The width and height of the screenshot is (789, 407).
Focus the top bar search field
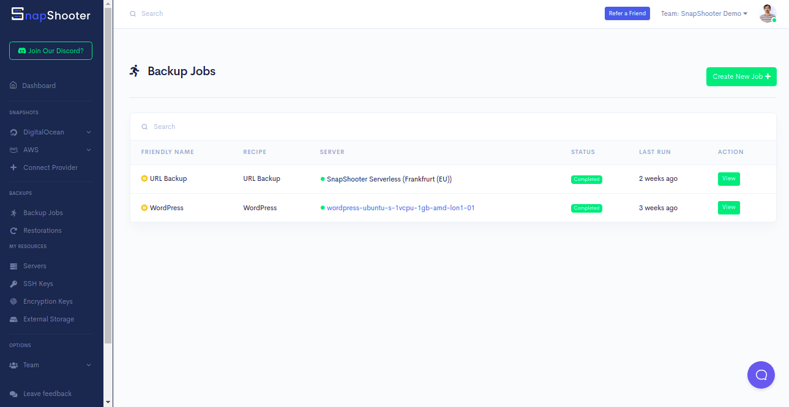click(x=361, y=13)
